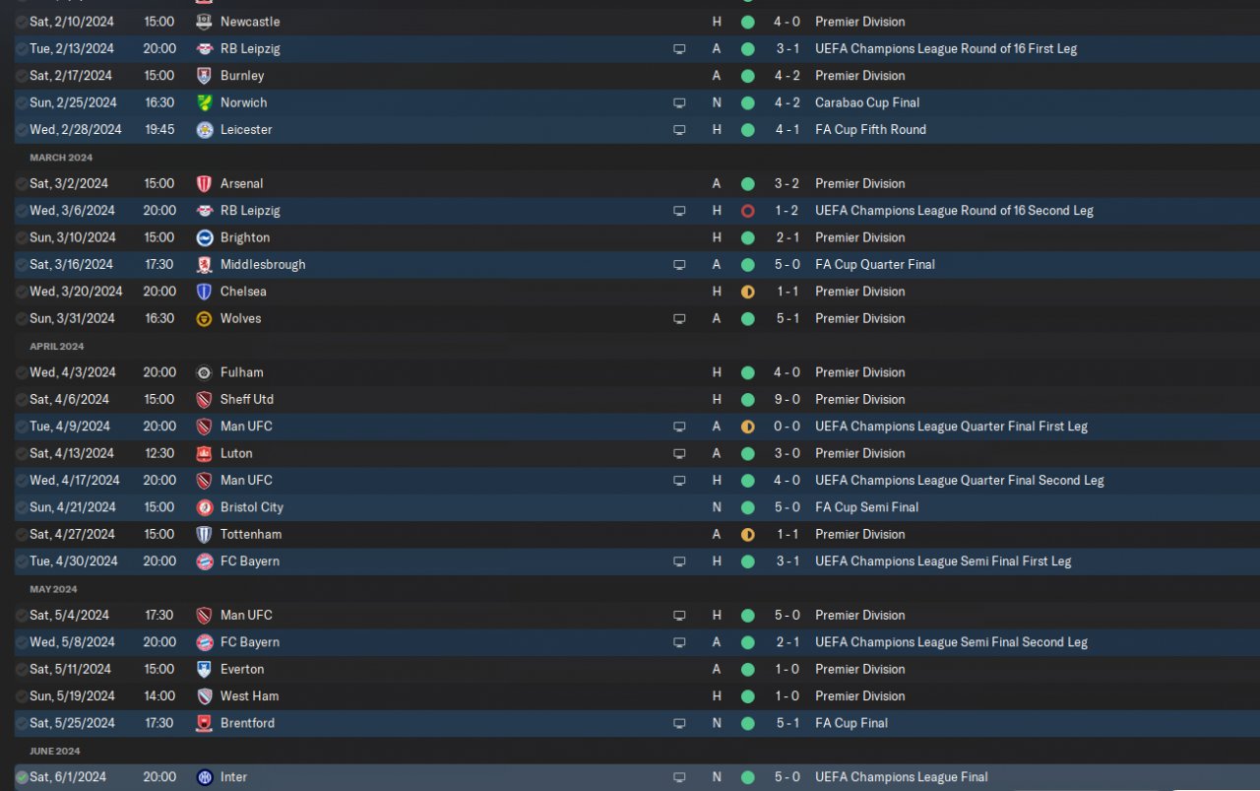The image size is (1260, 791).
Task: Click the red loss indicator on RB Leipzig second leg
Action: pyautogui.click(x=747, y=211)
